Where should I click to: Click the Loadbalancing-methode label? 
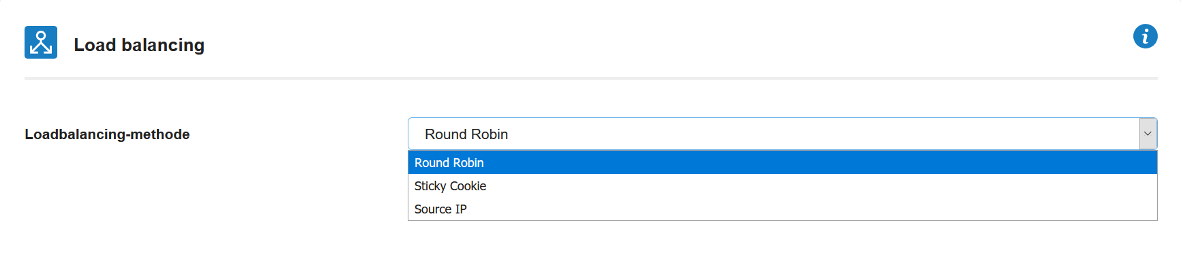coord(107,134)
